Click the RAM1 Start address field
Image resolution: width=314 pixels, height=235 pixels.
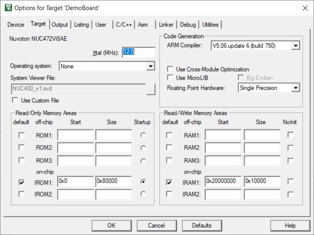pyautogui.click(x=223, y=135)
